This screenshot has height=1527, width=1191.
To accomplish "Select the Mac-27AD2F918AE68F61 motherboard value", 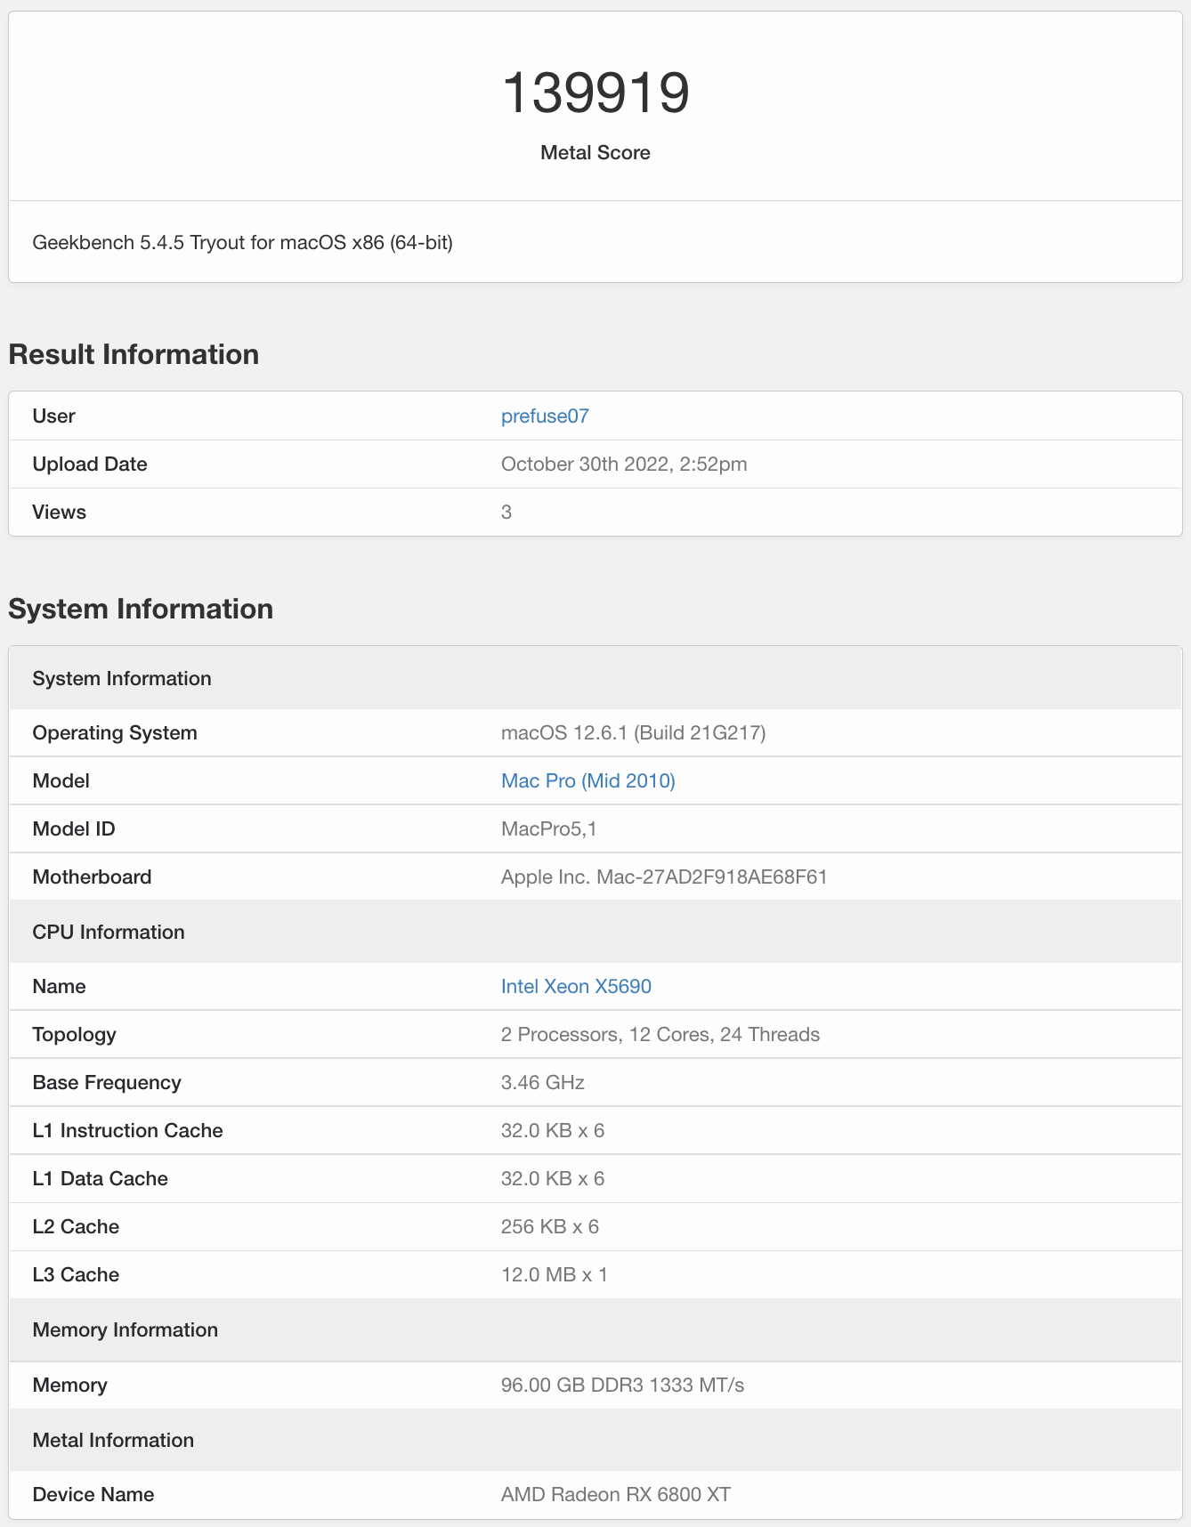I will click(x=664, y=877).
